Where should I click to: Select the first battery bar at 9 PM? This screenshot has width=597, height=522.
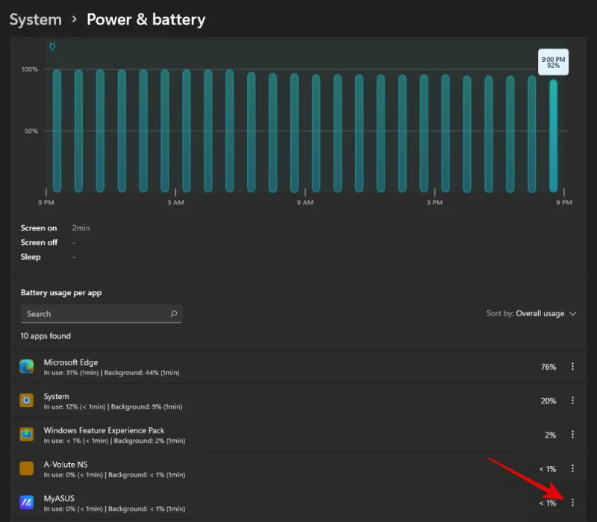coord(57,130)
